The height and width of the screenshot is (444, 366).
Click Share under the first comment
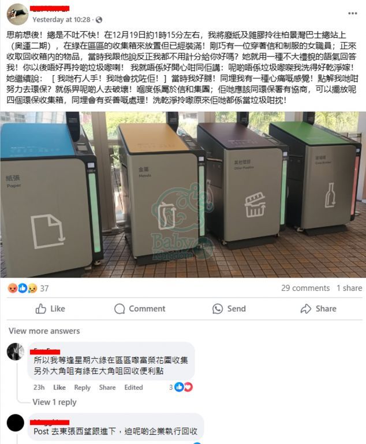[107, 387]
